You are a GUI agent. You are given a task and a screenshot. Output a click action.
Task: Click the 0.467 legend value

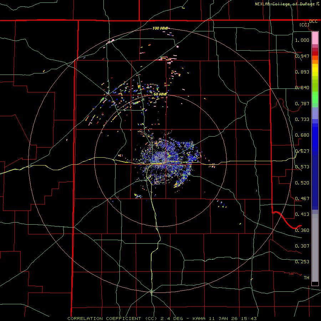[302, 199]
